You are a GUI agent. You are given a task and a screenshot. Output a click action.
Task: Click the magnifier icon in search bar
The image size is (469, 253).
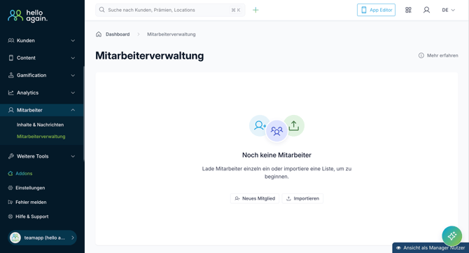(101, 10)
